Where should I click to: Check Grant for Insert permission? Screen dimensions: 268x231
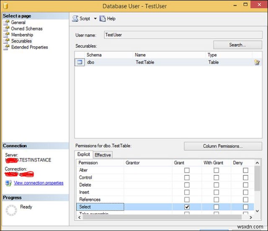click(187, 192)
